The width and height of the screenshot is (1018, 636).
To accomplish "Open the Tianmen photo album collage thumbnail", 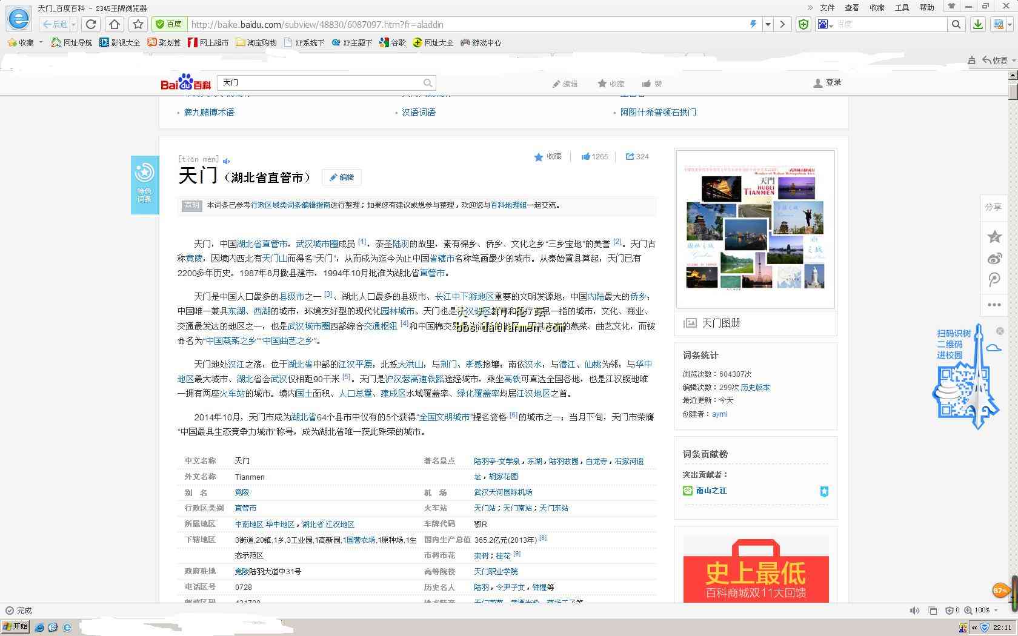I will coord(756,228).
